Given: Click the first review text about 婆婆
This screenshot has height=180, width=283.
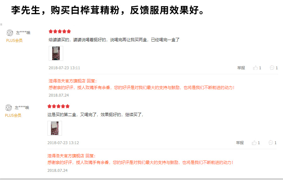Looking at the screenshot, I should coord(114,40).
